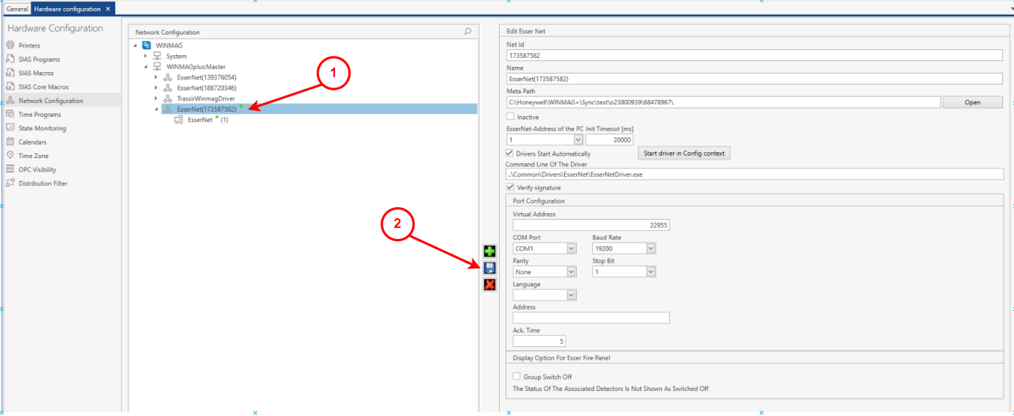Click the Init Timeout field showing 20000
Viewport: 1014px width, 416px height.
610,140
